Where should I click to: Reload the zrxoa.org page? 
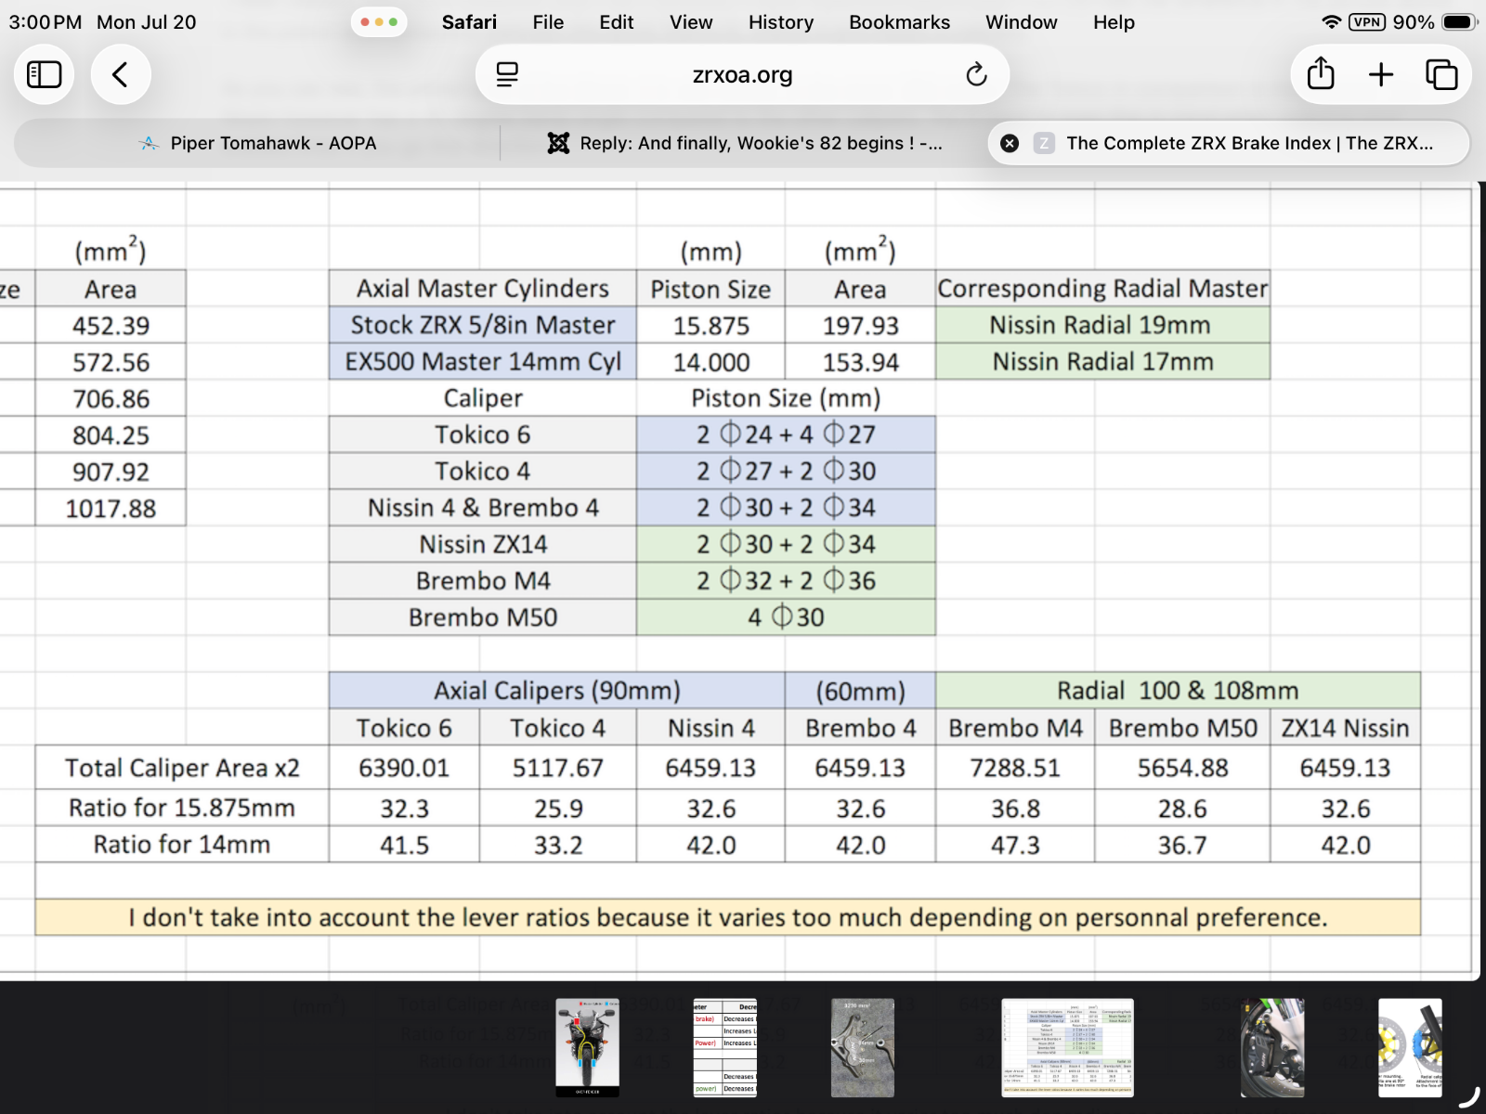[x=976, y=74]
